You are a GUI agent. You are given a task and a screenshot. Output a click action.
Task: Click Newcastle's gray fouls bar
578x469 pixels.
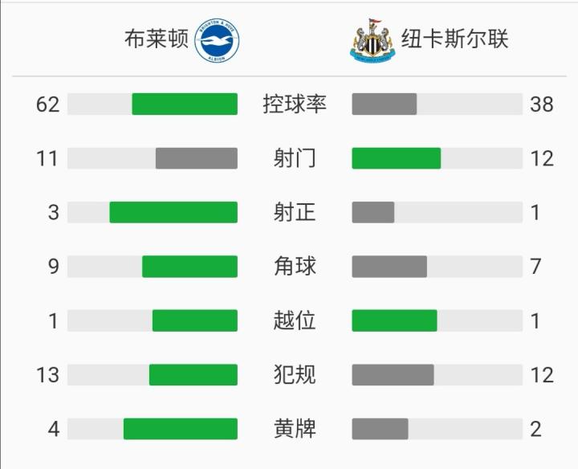[x=393, y=374]
